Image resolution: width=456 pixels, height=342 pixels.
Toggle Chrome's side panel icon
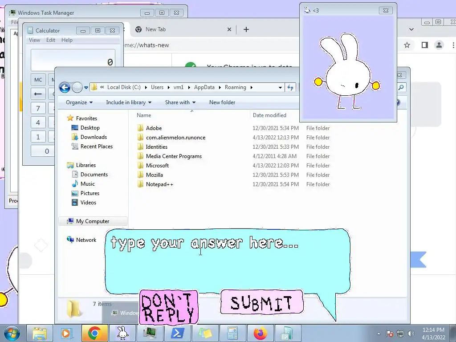[424, 45]
